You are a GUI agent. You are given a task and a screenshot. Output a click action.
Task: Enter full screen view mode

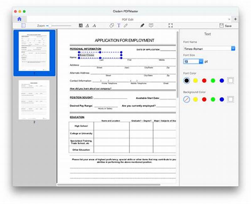170,25
